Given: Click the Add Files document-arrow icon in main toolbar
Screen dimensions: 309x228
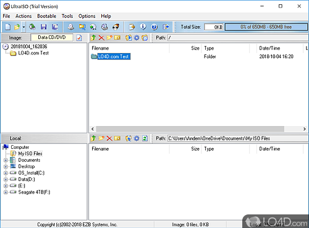Looking at the screenshot, I should (x=132, y=27).
